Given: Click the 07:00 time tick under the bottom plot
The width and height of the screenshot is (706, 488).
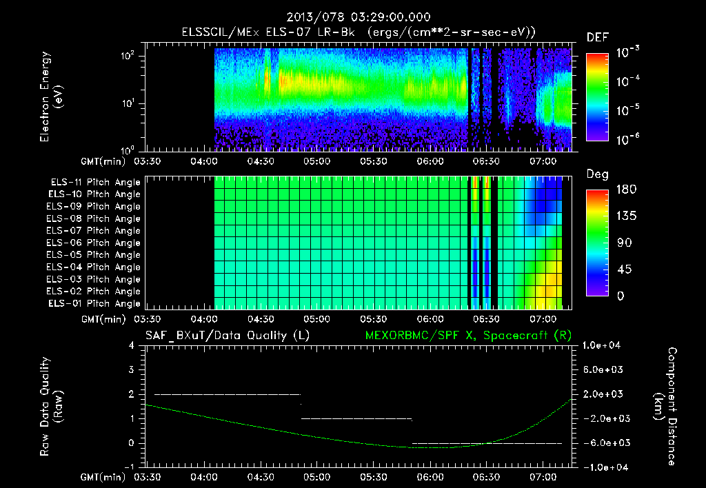Looking at the screenshot, I should coord(543,477).
